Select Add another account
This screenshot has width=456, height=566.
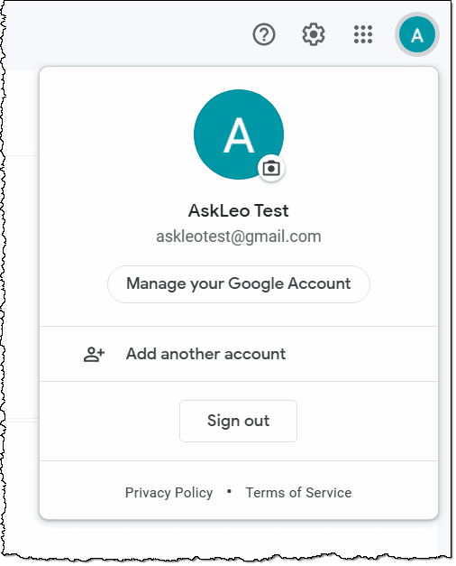[239, 354]
